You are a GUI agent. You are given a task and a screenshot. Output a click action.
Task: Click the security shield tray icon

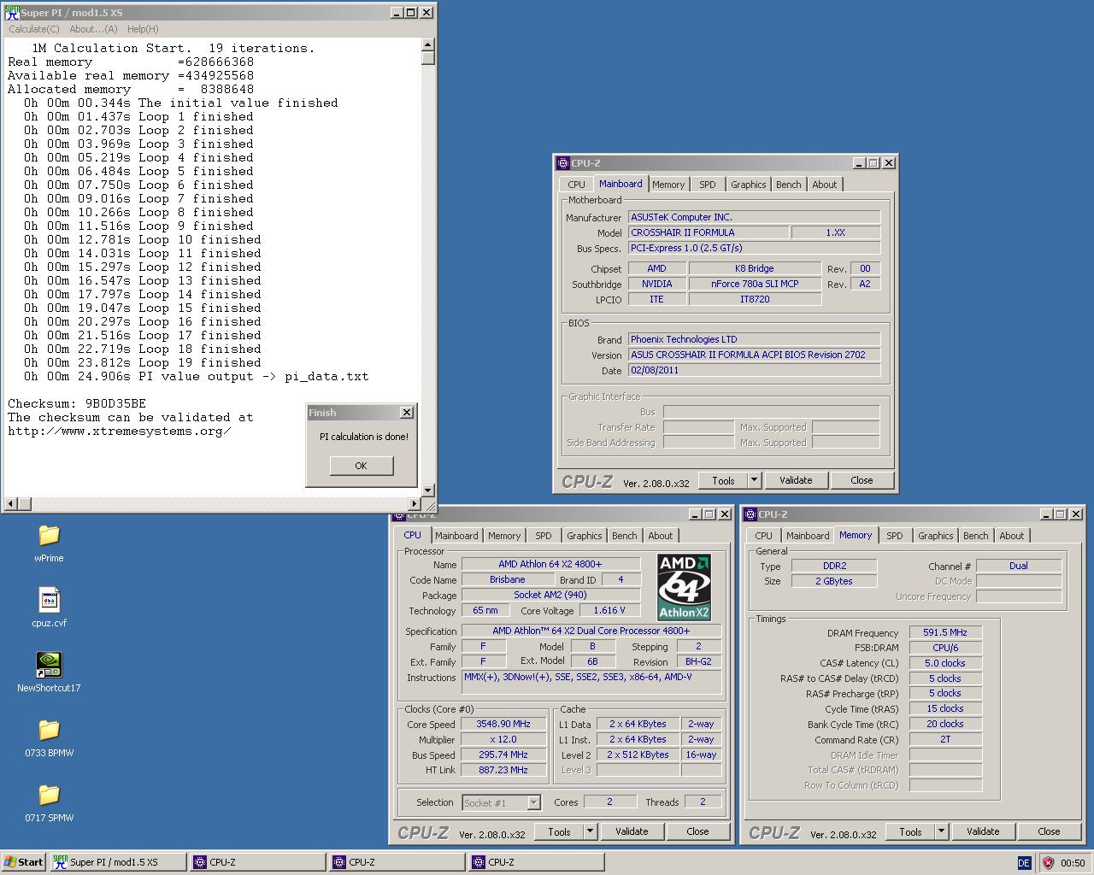point(1048,863)
